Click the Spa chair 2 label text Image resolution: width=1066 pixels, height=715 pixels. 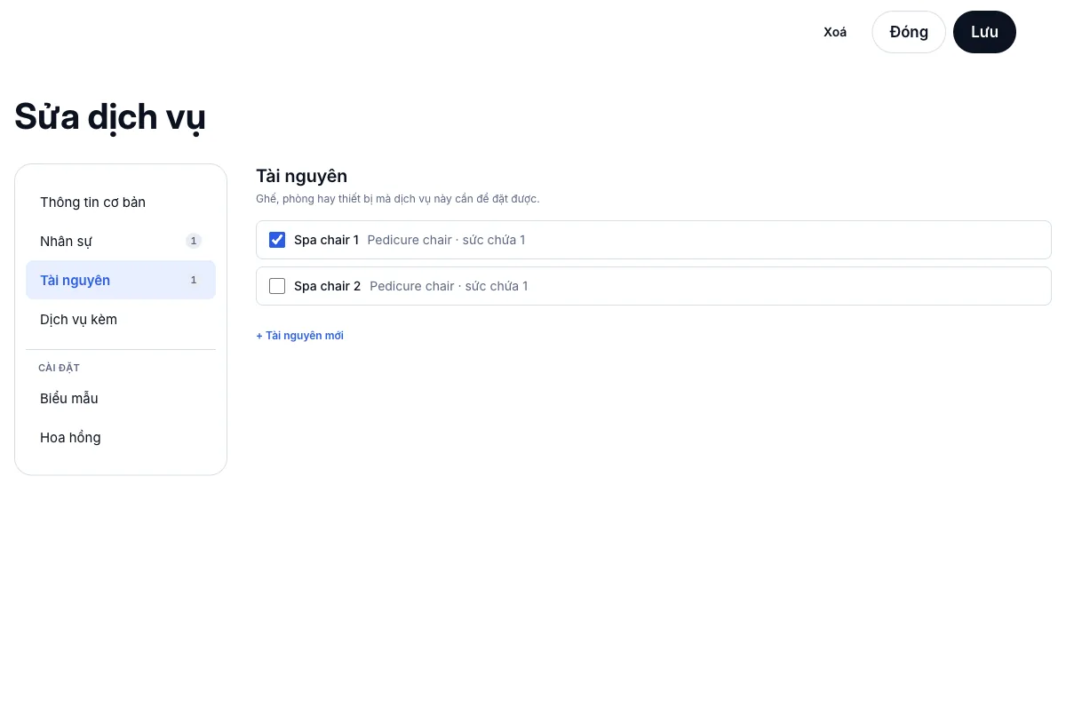tap(328, 286)
